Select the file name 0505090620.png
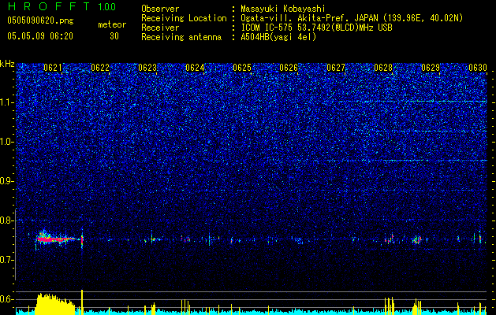Screen dimensions: 496x315 click(x=40, y=21)
